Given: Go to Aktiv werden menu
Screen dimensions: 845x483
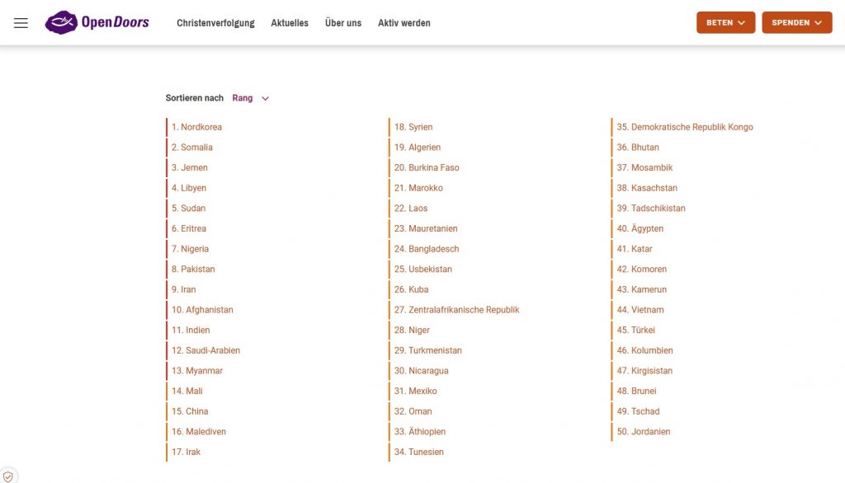Looking at the screenshot, I should coord(404,23).
